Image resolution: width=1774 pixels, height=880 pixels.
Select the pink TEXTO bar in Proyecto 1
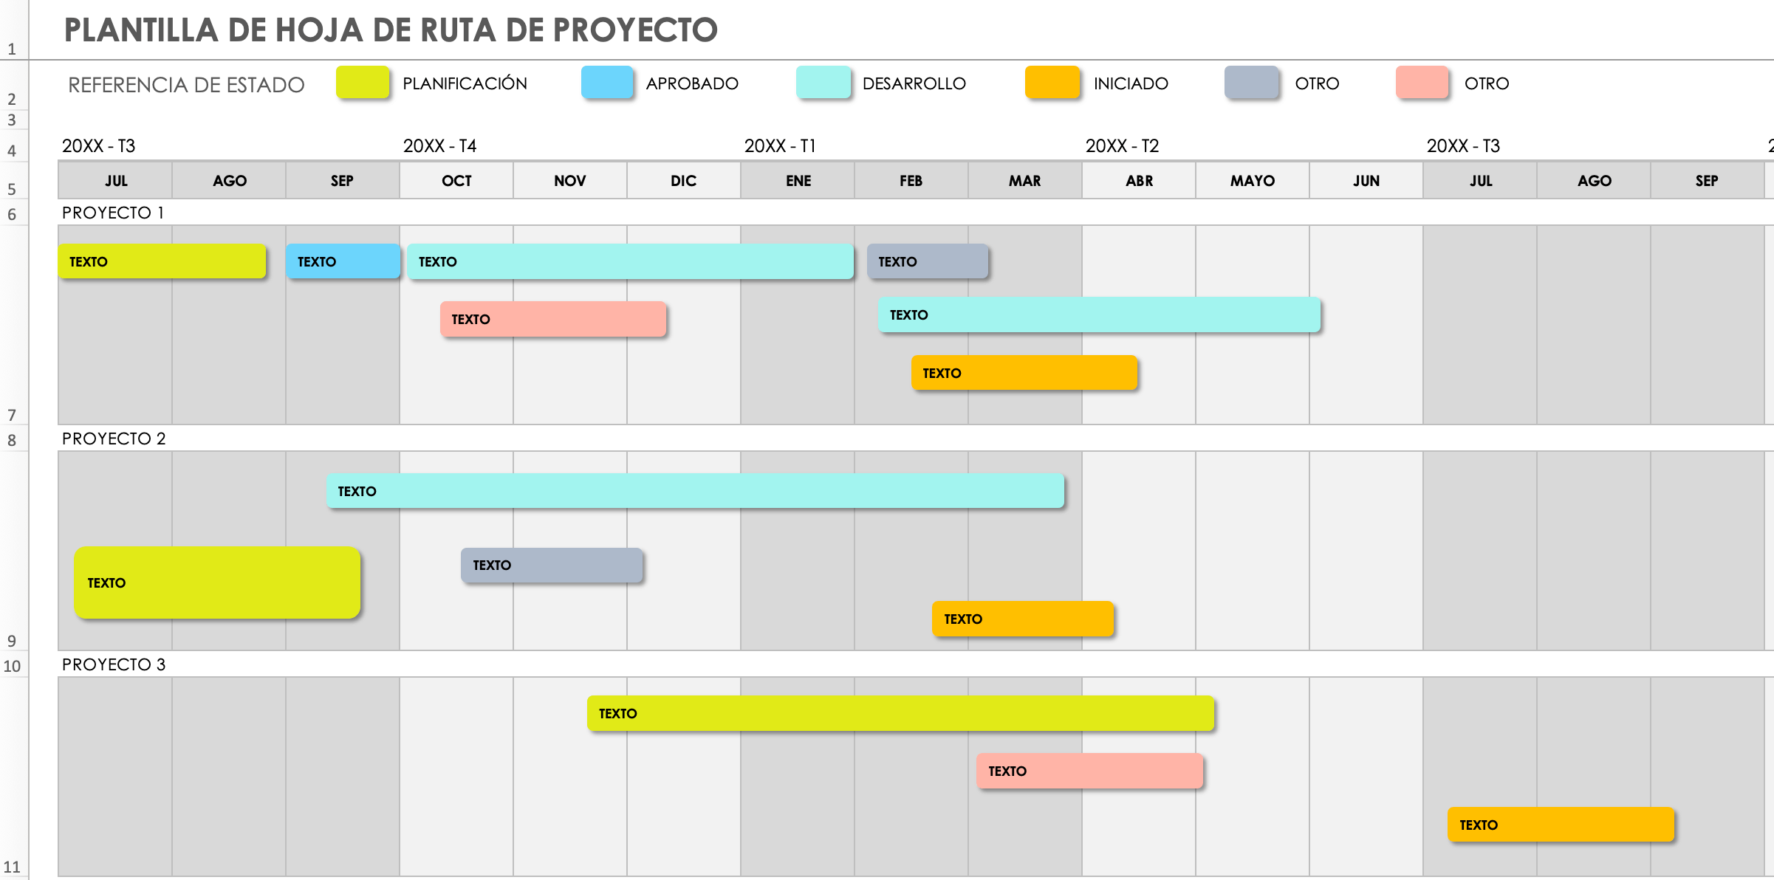[553, 319]
